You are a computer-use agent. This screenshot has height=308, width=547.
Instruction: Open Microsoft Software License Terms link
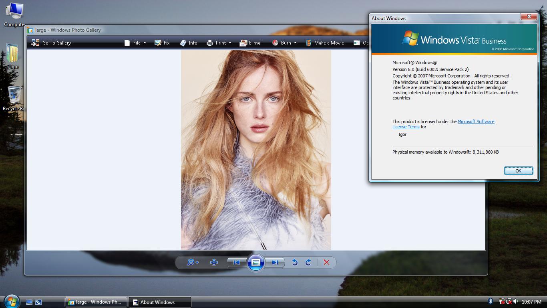coord(476,122)
